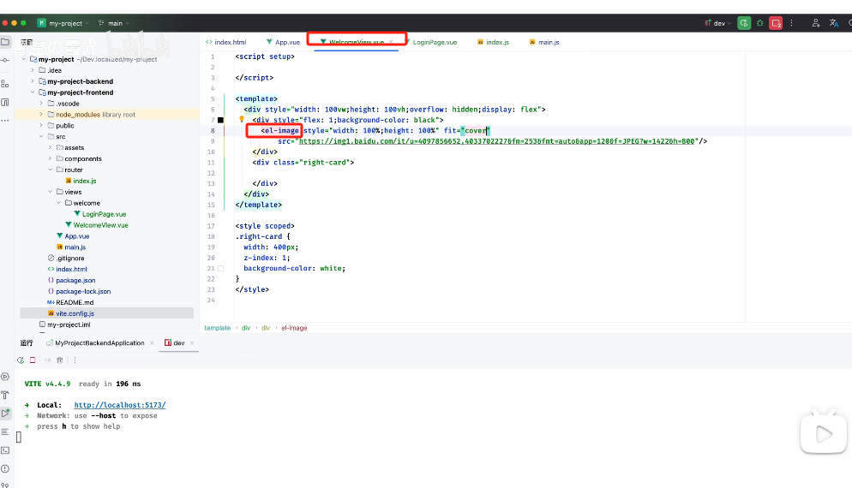This screenshot has width=852, height=488.
Task: Click Rerun icon in Run panel toolbar
Action: (x=21, y=360)
